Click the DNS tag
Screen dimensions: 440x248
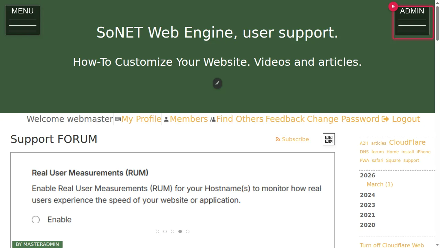click(364, 152)
